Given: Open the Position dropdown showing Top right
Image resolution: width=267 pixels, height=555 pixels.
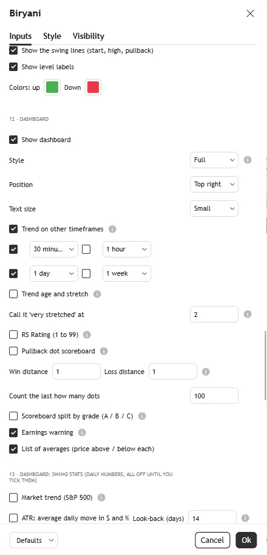Looking at the screenshot, I should pyautogui.click(x=214, y=185).
